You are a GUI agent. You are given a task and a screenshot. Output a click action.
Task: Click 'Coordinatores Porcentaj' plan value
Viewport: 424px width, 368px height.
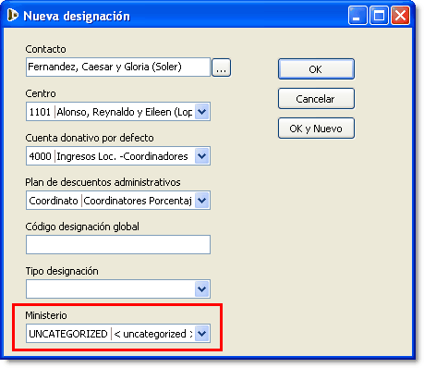point(138,201)
